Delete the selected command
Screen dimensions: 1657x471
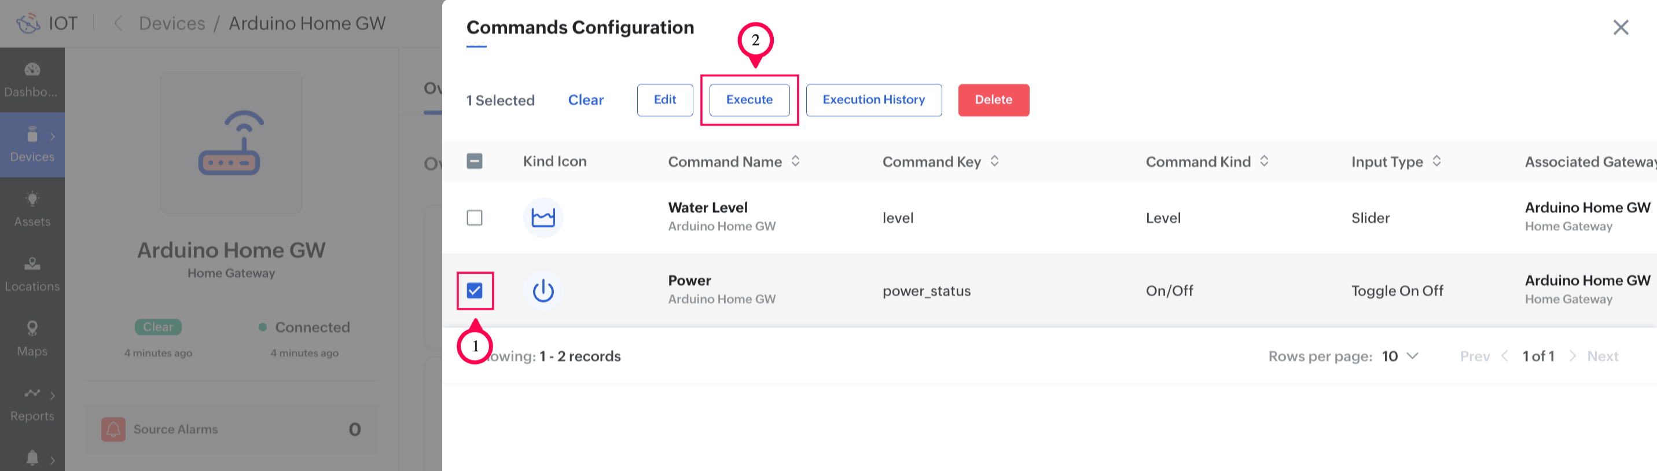pyautogui.click(x=993, y=100)
